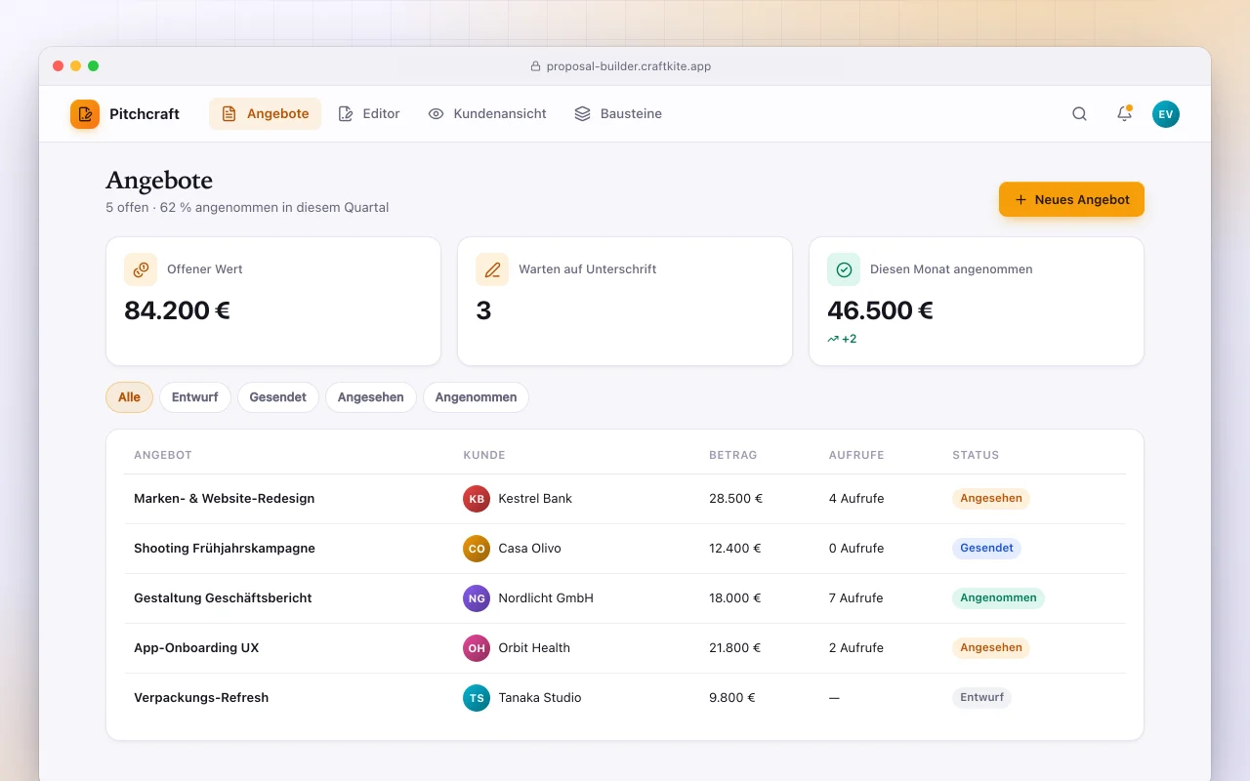Filter proposals by Gesendet
This screenshot has width=1250, height=781.
tap(278, 397)
